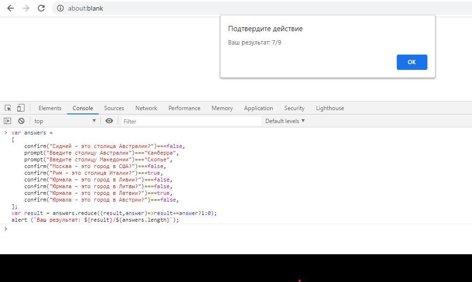Open the Network tab
This screenshot has height=282, width=472.
[x=146, y=108]
